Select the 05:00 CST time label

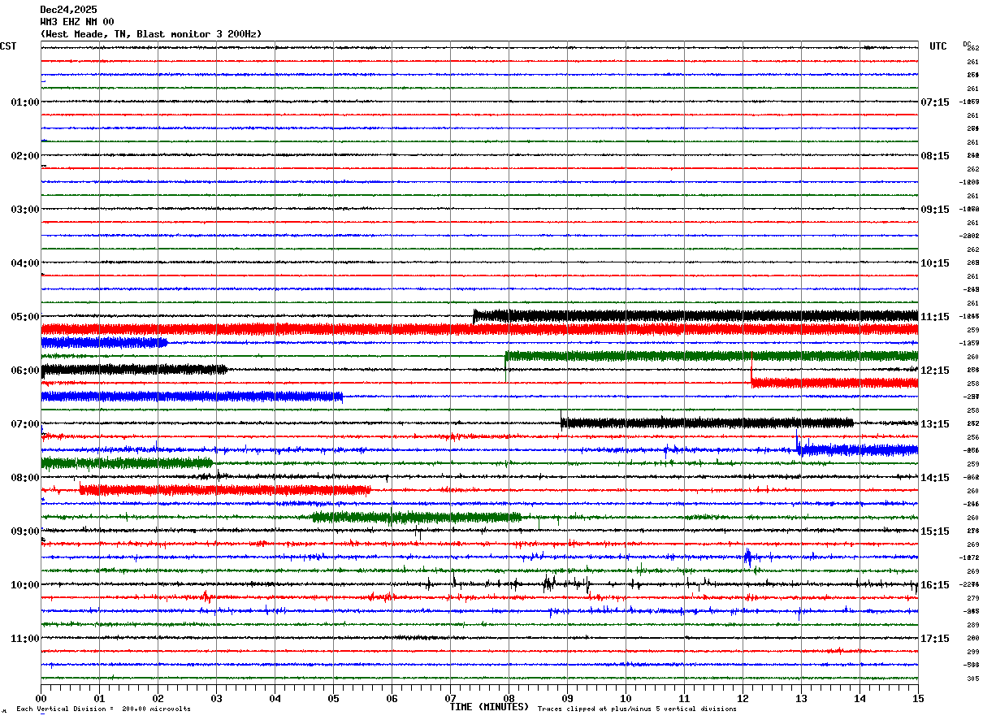(x=25, y=317)
